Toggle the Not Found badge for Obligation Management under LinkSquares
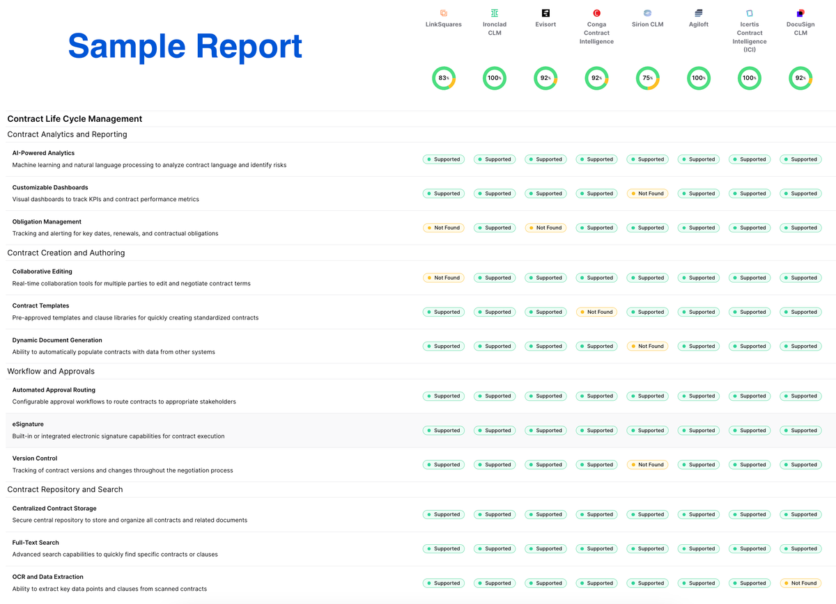Viewport: 836px width, 604px height. pyautogui.click(x=444, y=228)
